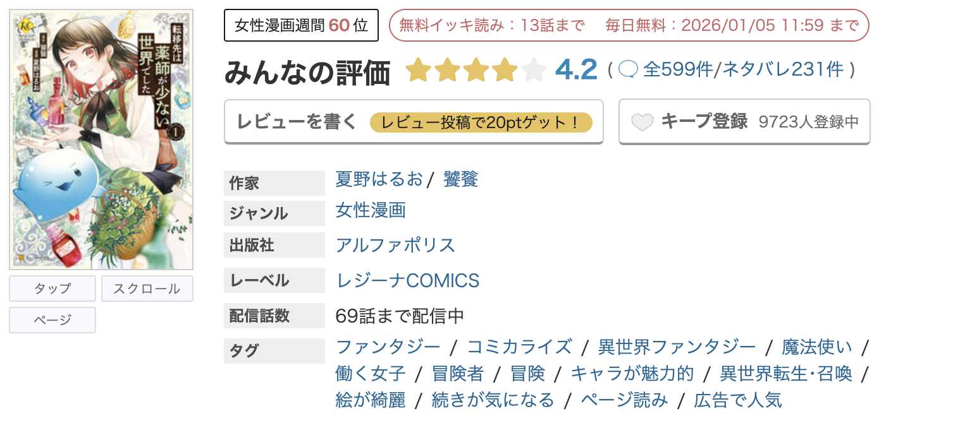Click the third star icon in the rating

tap(476, 69)
